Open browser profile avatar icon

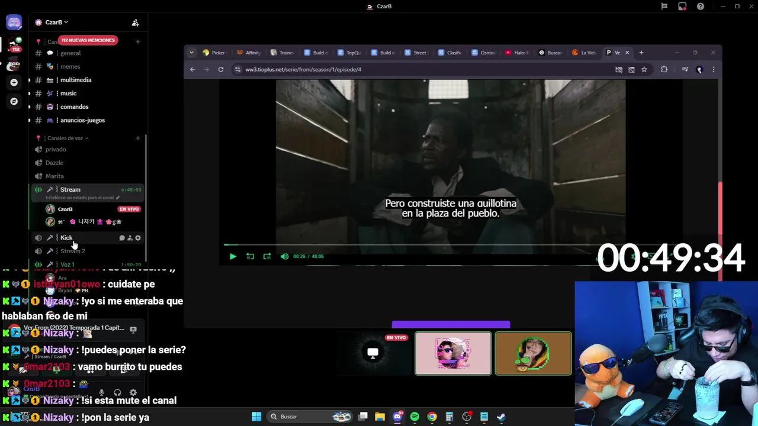click(699, 69)
